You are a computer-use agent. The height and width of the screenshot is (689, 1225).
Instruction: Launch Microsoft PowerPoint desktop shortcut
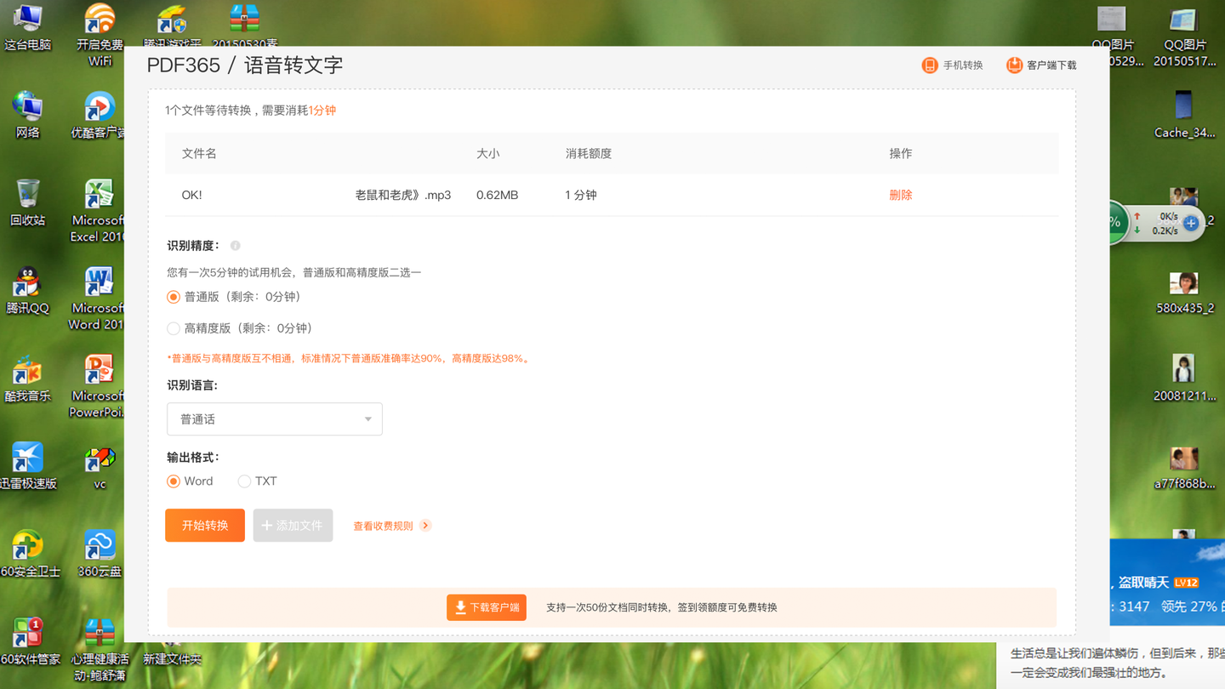point(98,387)
